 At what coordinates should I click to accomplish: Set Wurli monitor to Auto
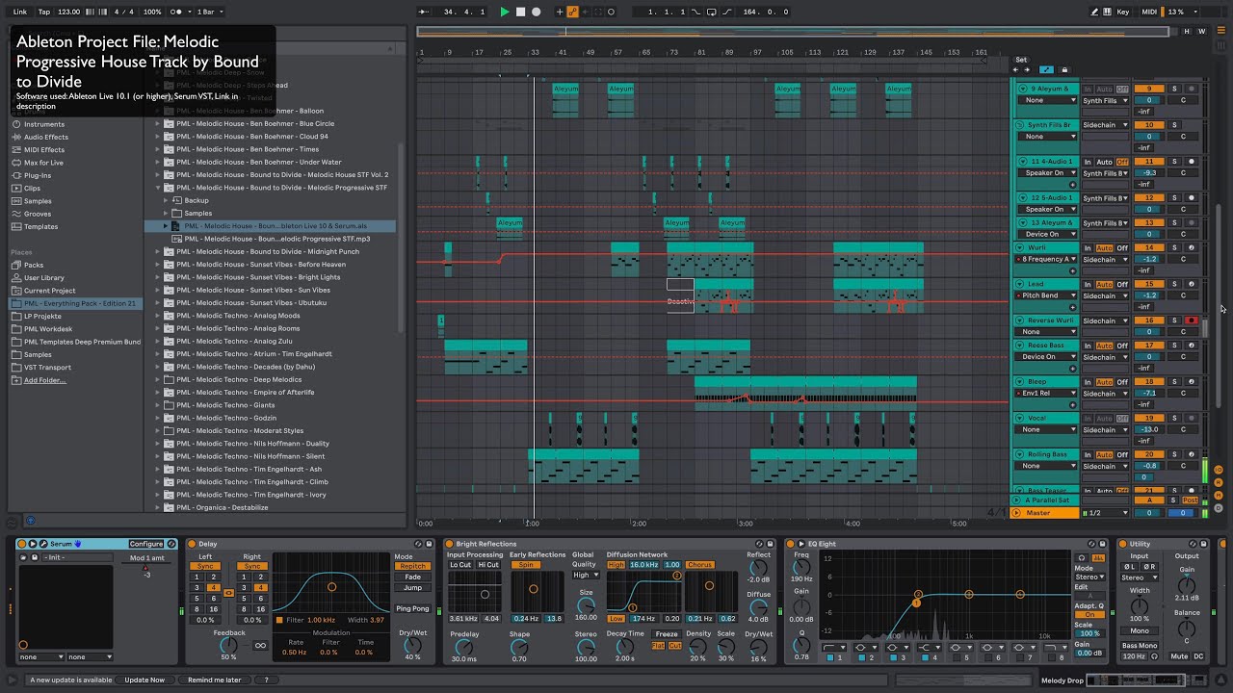[x=1104, y=247]
